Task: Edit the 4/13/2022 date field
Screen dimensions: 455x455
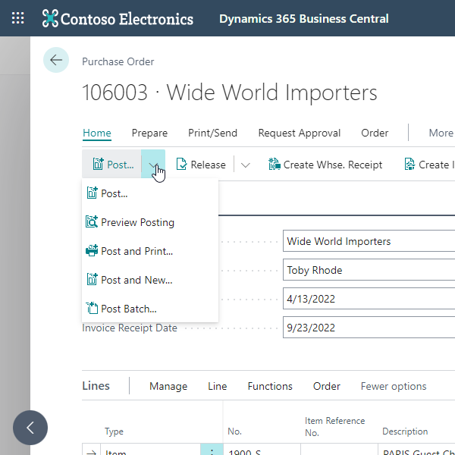Action: (x=369, y=299)
